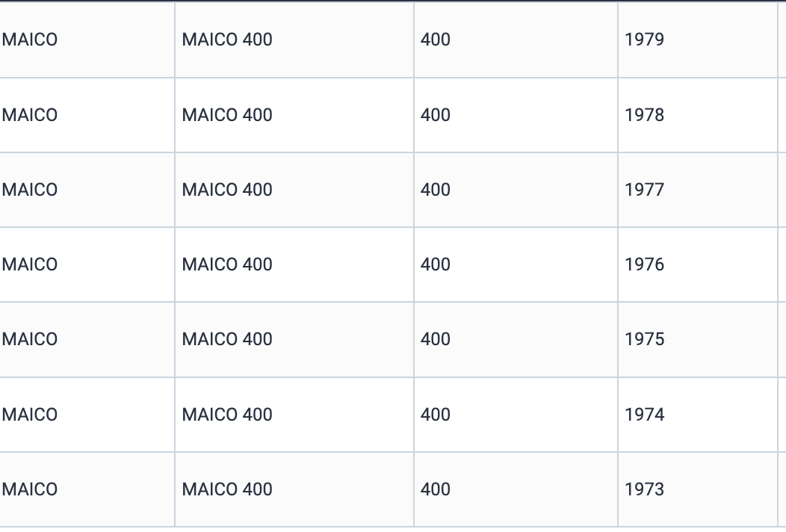Image resolution: width=786 pixels, height=532 pixels.
Task: Select the 1976 year cell
Action: [x=644, y=265]
